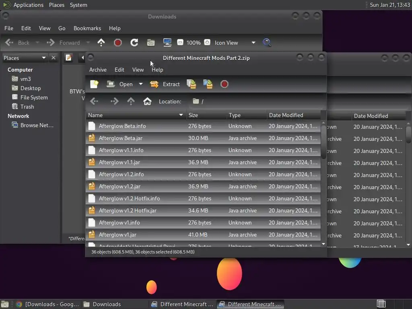Image resolution: width=412 pixels, height=309 pixels.
Task: Sort by the Size column header
Action: click(x=206, y=115)
